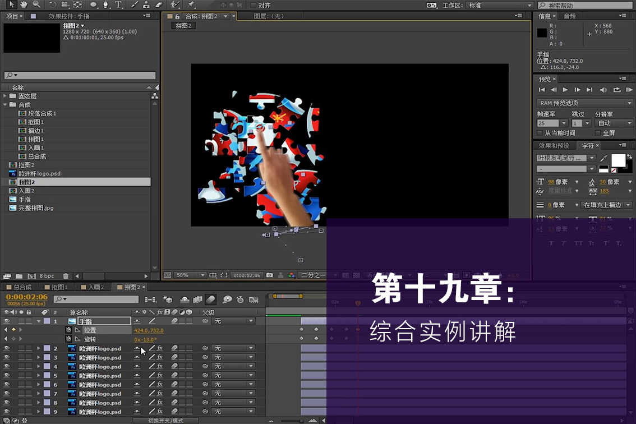
Task: Open the 在填充上描边 stroke dropdown
Action: [x=606, y=205]
